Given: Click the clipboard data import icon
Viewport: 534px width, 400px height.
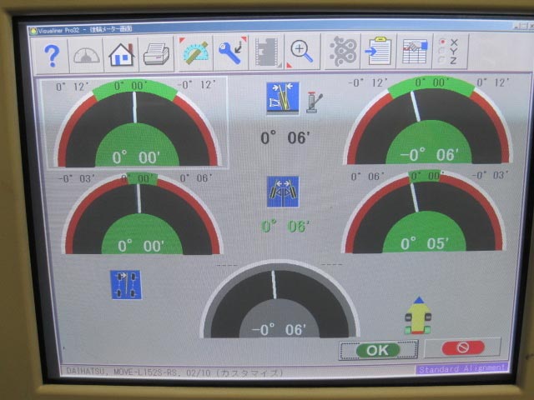Looking at the screenshot, I should tap(379, 52).
